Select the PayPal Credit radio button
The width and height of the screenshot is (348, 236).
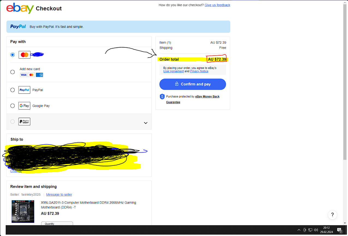tap(13, 122)
